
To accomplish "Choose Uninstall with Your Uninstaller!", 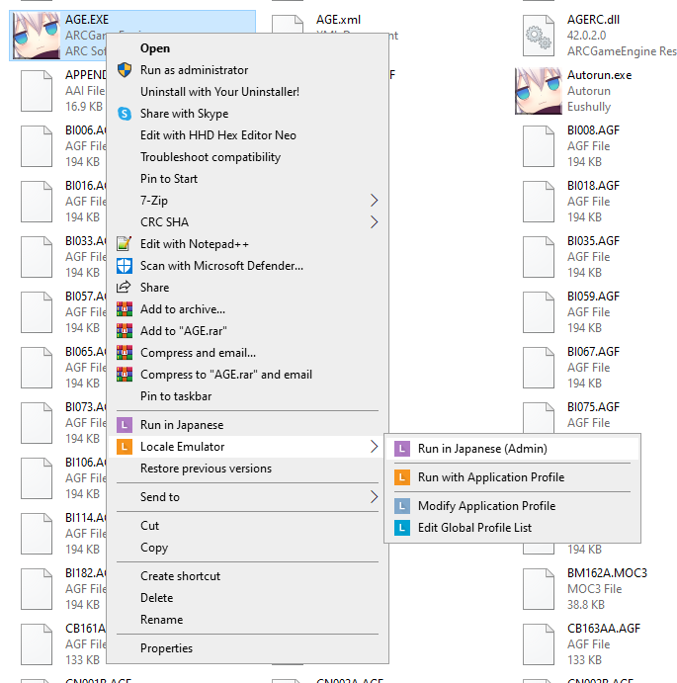I will [x=219, y=92].
